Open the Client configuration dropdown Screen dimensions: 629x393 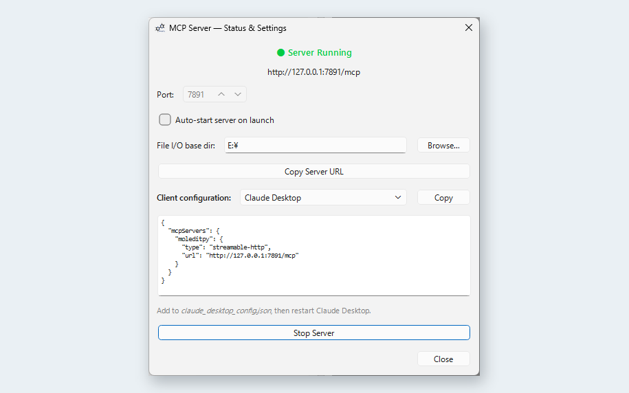pyautogui.click(x=323, y=197)
